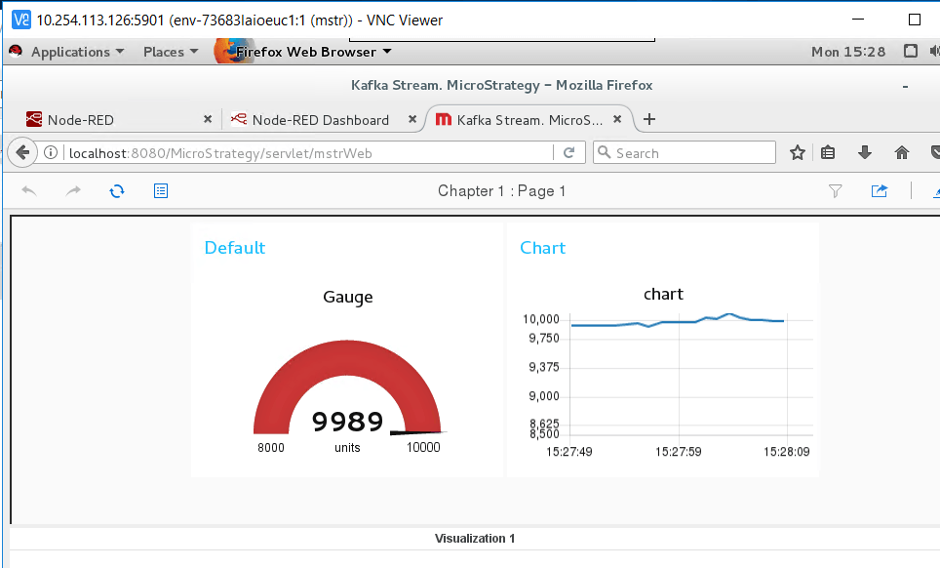Open Firefox Web Browser app menu
Screen dimensions: 940x568
pos(312,52)
